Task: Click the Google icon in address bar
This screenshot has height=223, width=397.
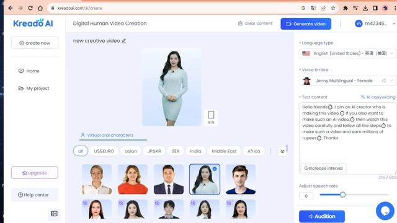Action: click(303, 8)
